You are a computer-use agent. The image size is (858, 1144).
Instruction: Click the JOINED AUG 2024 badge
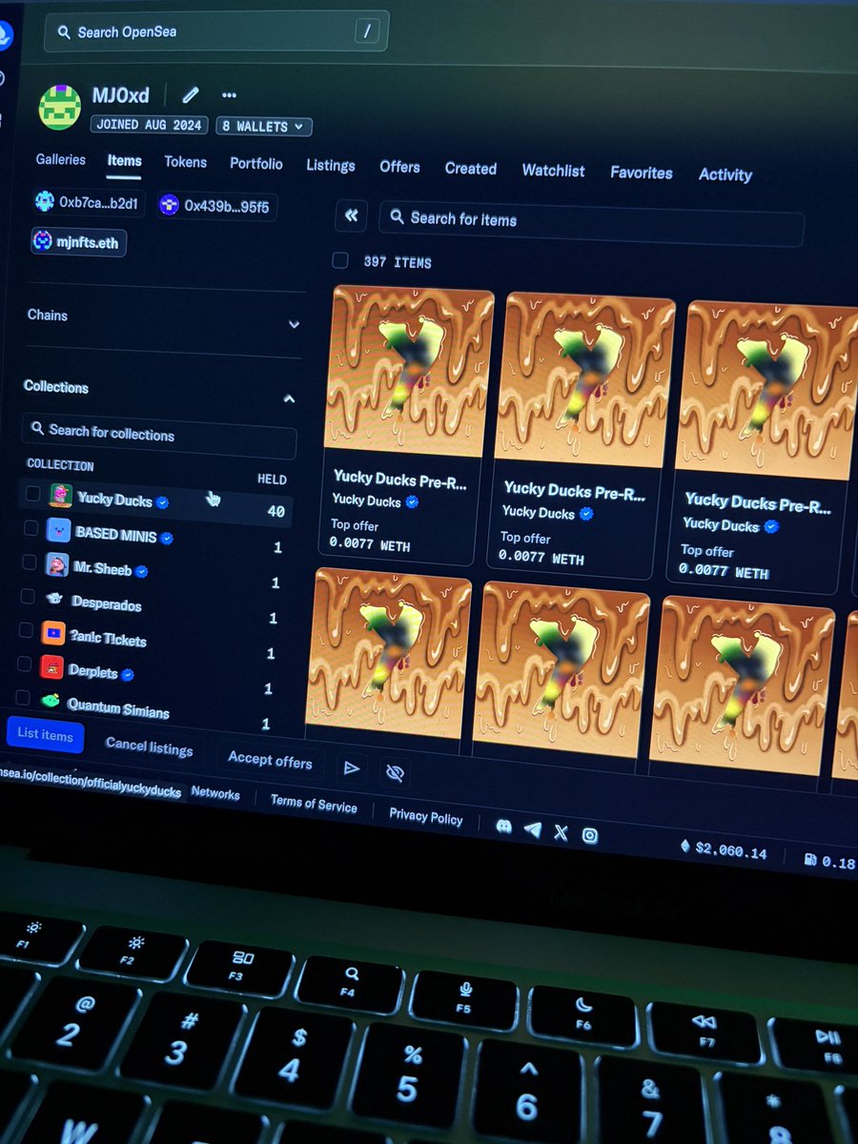click(x=150, y=124)
